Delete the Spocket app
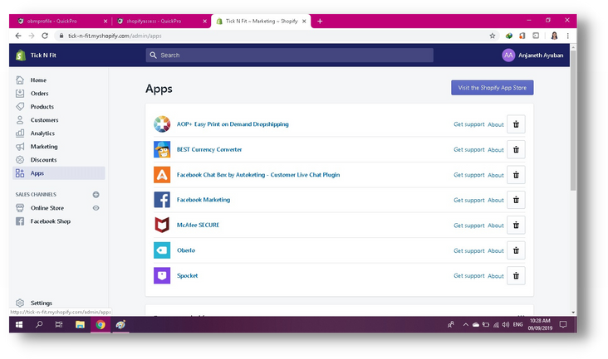This screenshot has width=608, height=359. 516,276
